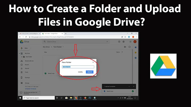Reverse sort direction arrow next to Name
This screenshot has width=191, height=107.
click(122, 52)
